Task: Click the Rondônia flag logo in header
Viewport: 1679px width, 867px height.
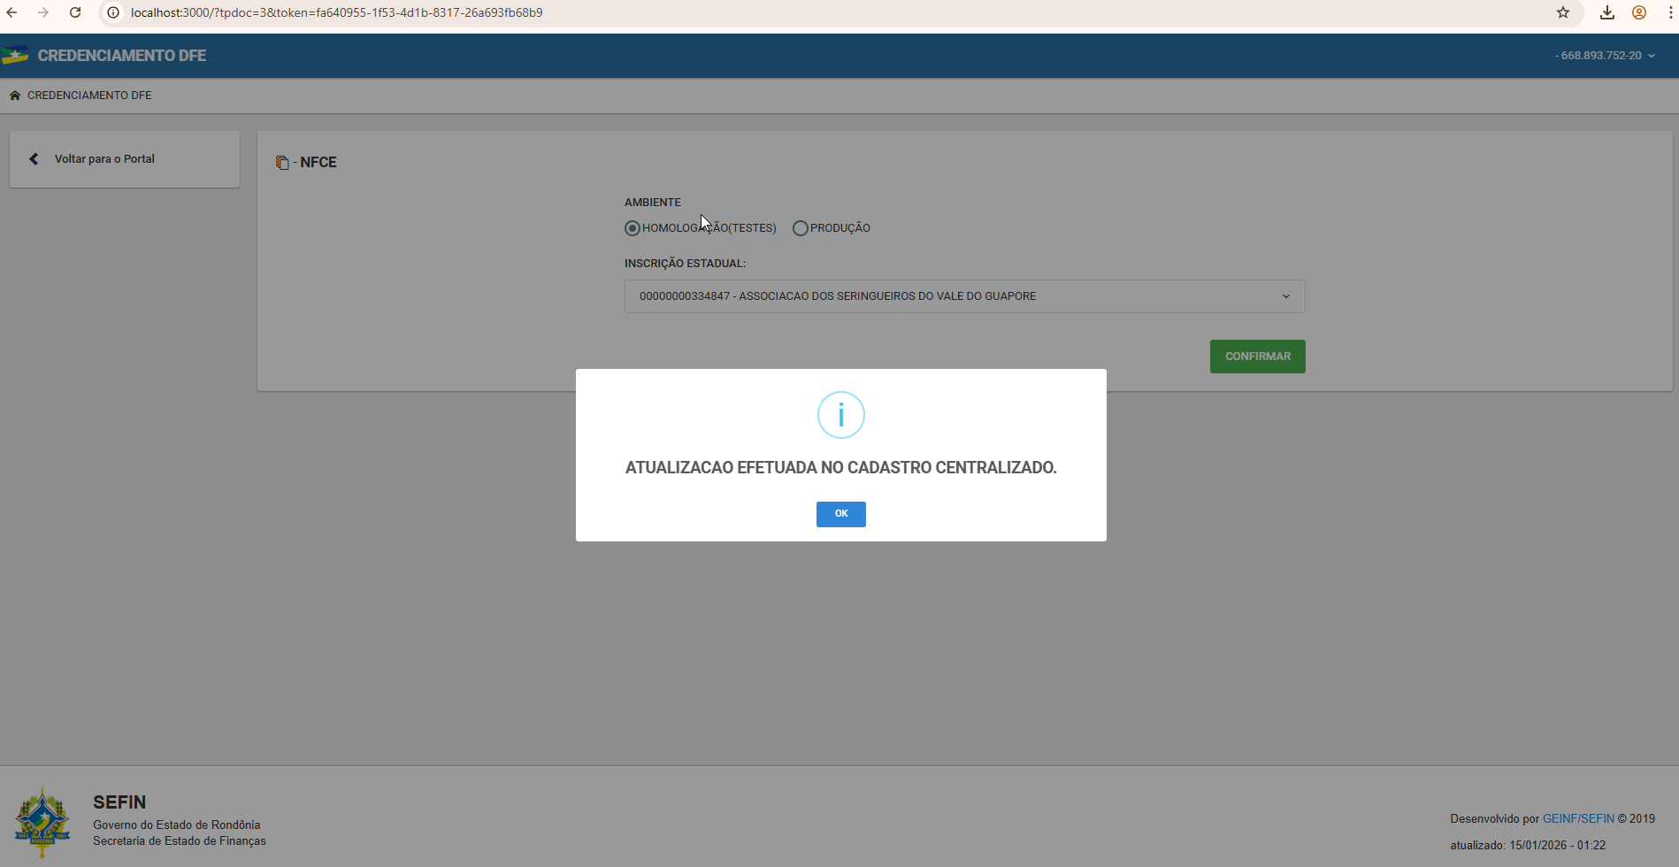Action: 16,56
